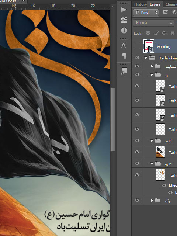177x236 pixels.
Task: Open the Kind filter dropdown
Action: click(x=146, y=12)
